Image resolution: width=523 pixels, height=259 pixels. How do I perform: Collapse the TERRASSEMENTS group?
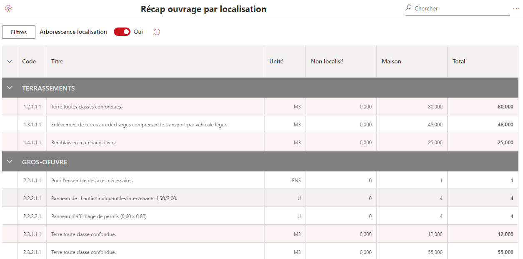(x=10, y=88)
